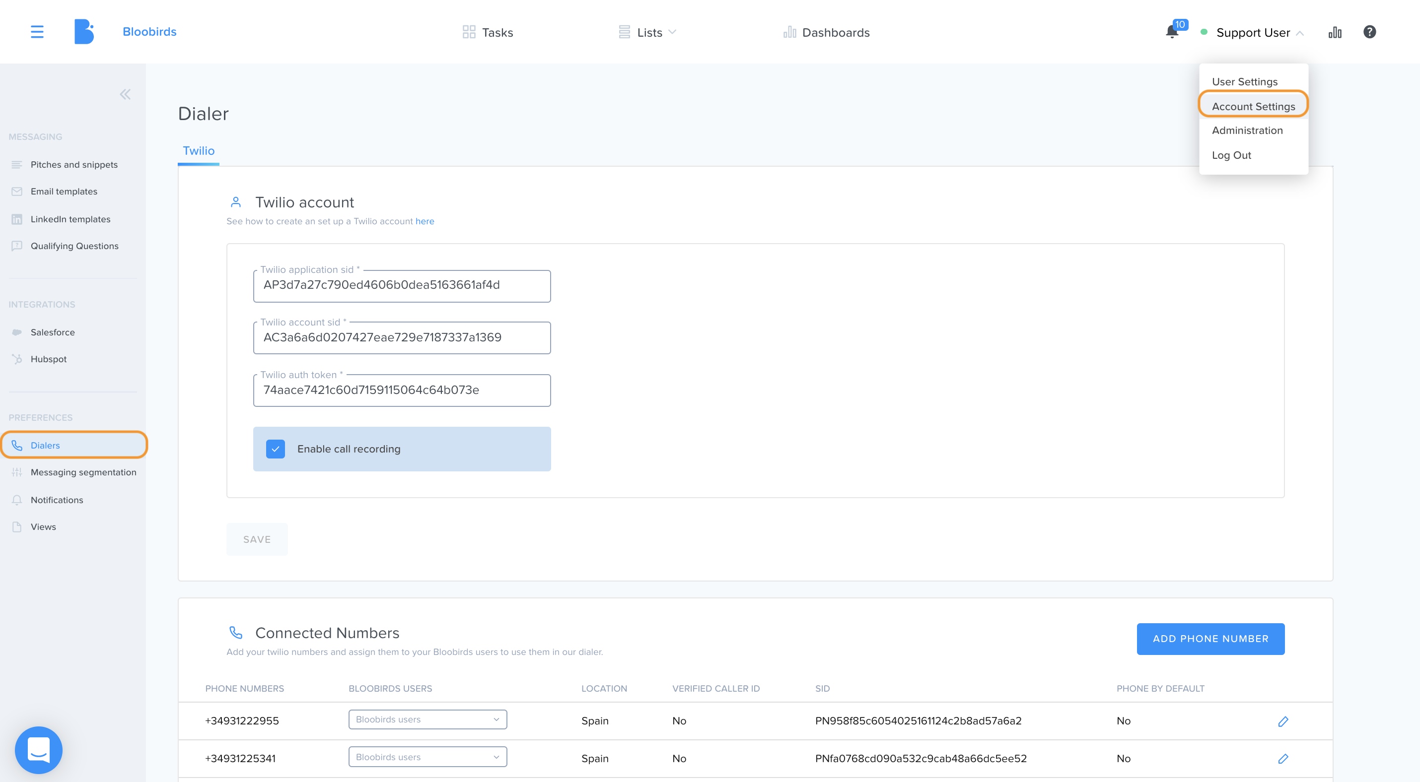This screenshot has height=782, width=1420.
Task: Click the Dashboards chart icon
Action: point(789,32)
